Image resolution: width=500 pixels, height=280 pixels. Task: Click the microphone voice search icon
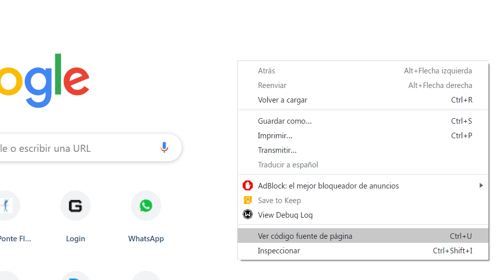pyautogui.click(x=164, y=148)
